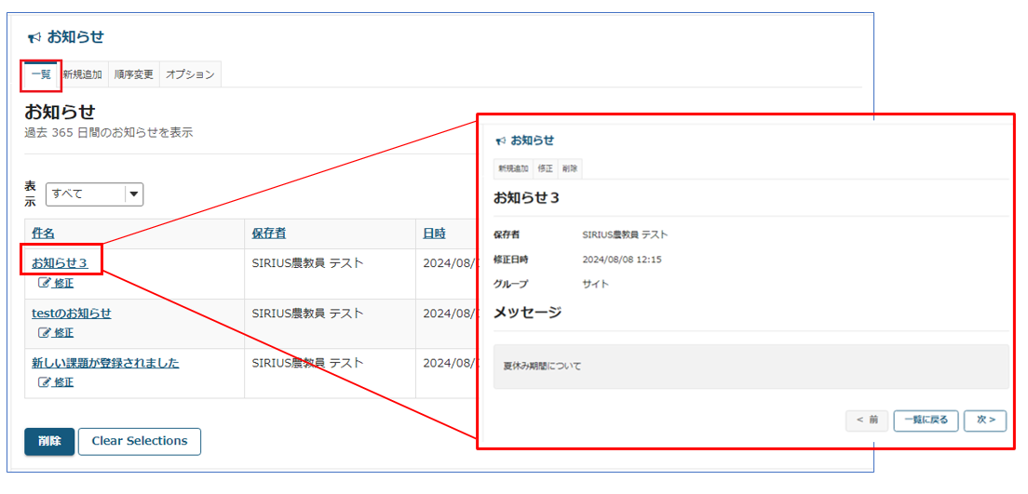Screen dimensions: 1028x494
Task: Open the 表示 filter dropdown showing すべて
Action: [94, 194]
